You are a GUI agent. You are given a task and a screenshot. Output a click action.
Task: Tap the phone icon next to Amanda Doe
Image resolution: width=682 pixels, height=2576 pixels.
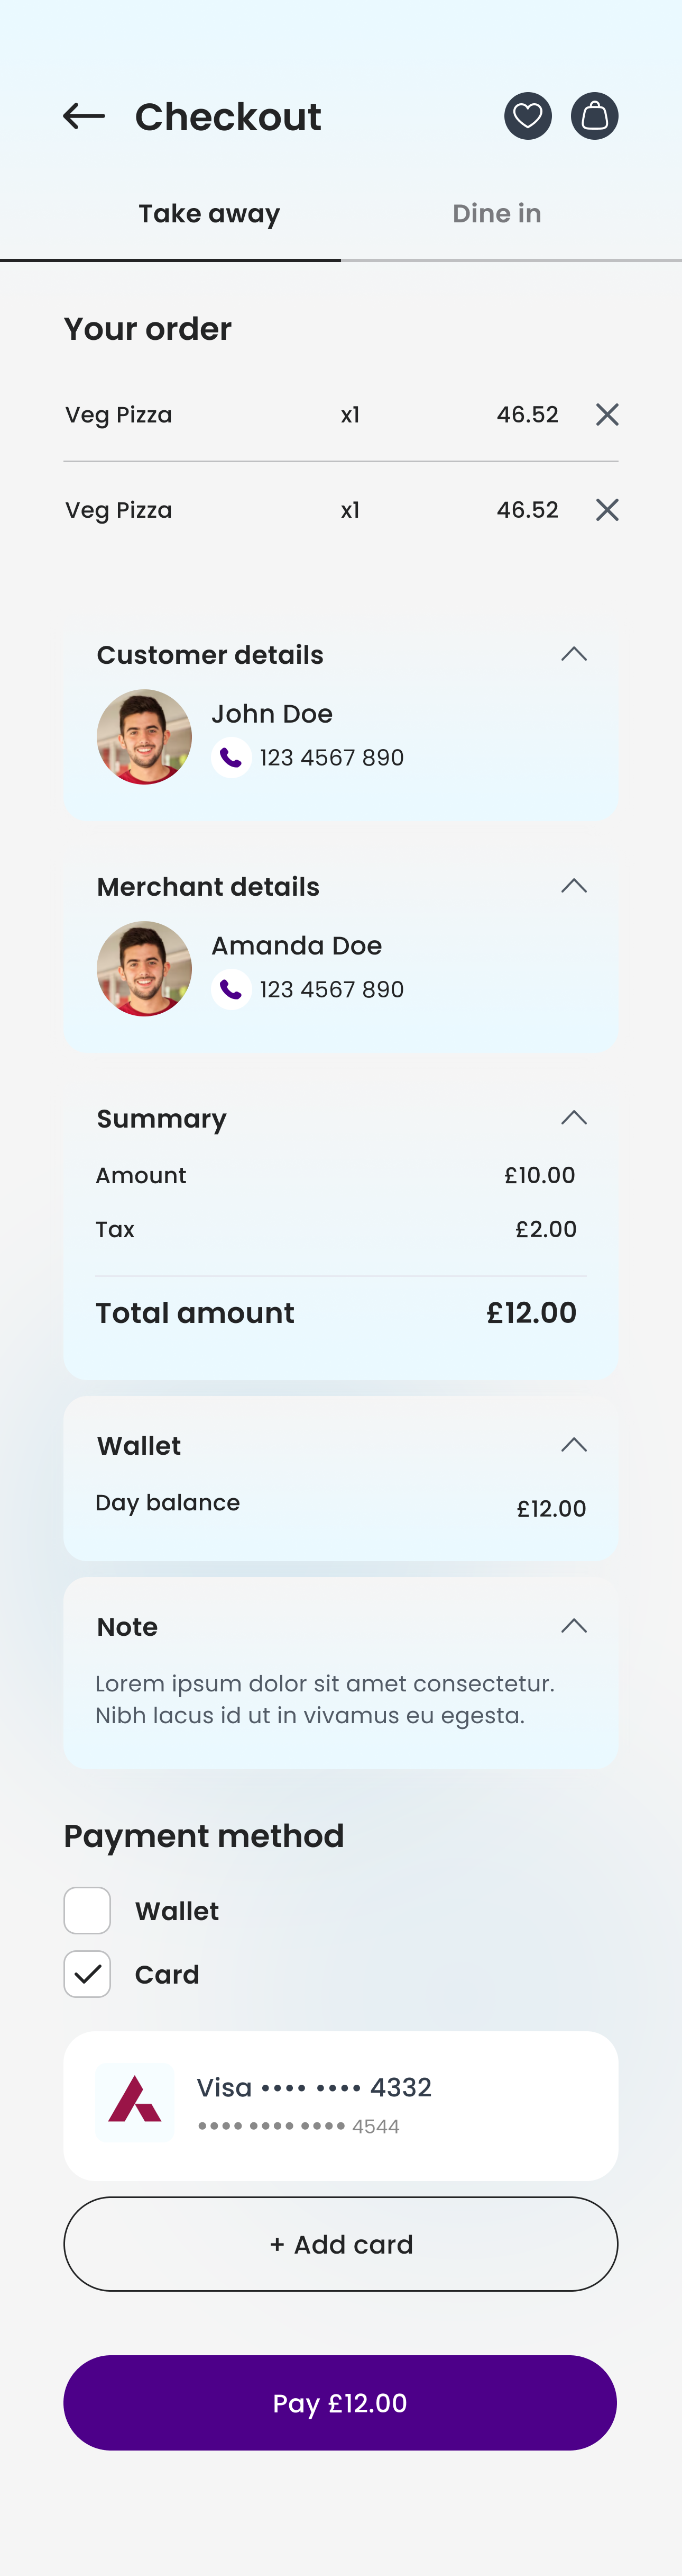click(231, 989)
